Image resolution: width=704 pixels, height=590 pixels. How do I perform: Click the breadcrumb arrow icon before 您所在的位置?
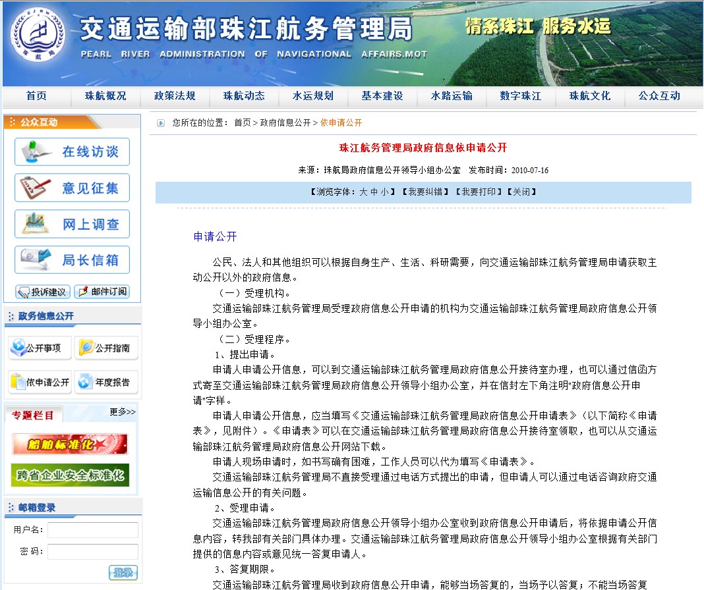pyautogui.click(x=161, y=123)
